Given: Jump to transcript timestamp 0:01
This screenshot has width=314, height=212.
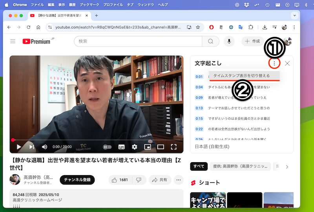Looking at the screenshot, I should pyautogui.click(x=199, y=77).
